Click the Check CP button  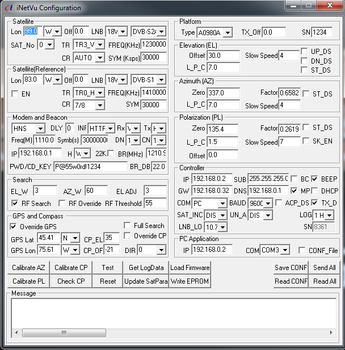tap(71, 281)
